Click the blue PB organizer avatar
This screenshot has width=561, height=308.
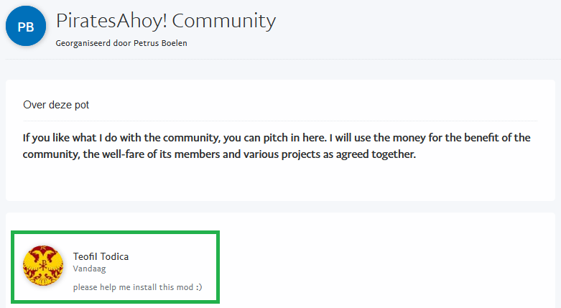pyautogui.click(x=26, y=26)
